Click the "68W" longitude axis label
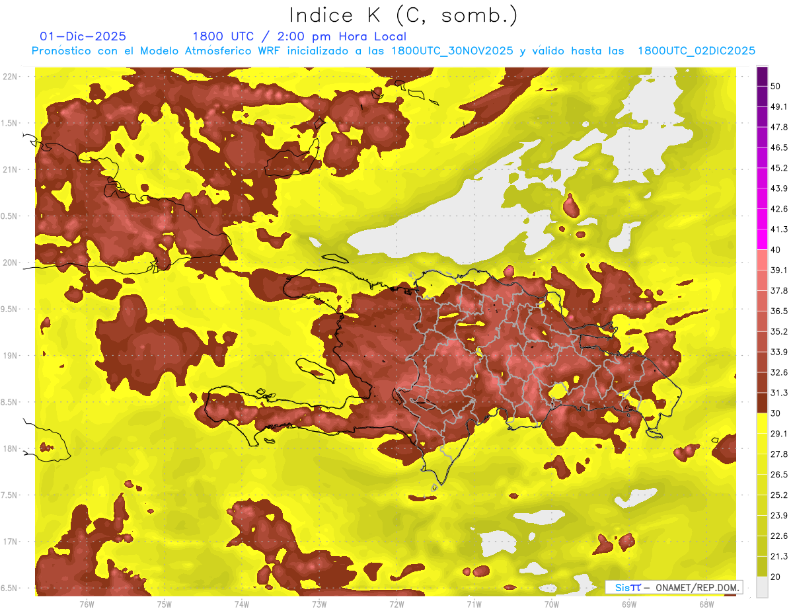793x613 pixels. [706, 604]
